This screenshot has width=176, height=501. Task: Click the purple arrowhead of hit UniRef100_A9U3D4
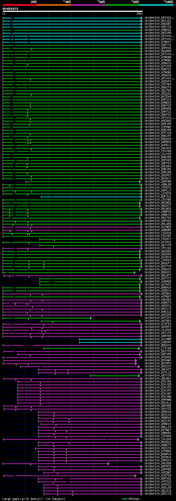click(x=109, y=464)
